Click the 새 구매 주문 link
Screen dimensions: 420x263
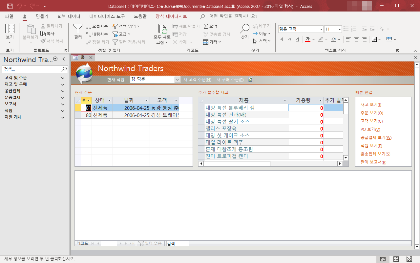click(x=230, y=80)
